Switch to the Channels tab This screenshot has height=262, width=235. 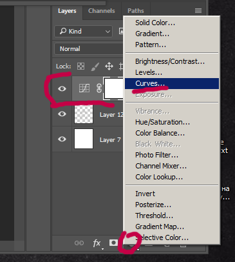coord(102,11)
